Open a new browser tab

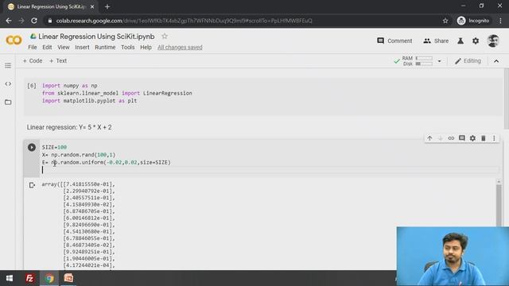click(x=107, y=6)
